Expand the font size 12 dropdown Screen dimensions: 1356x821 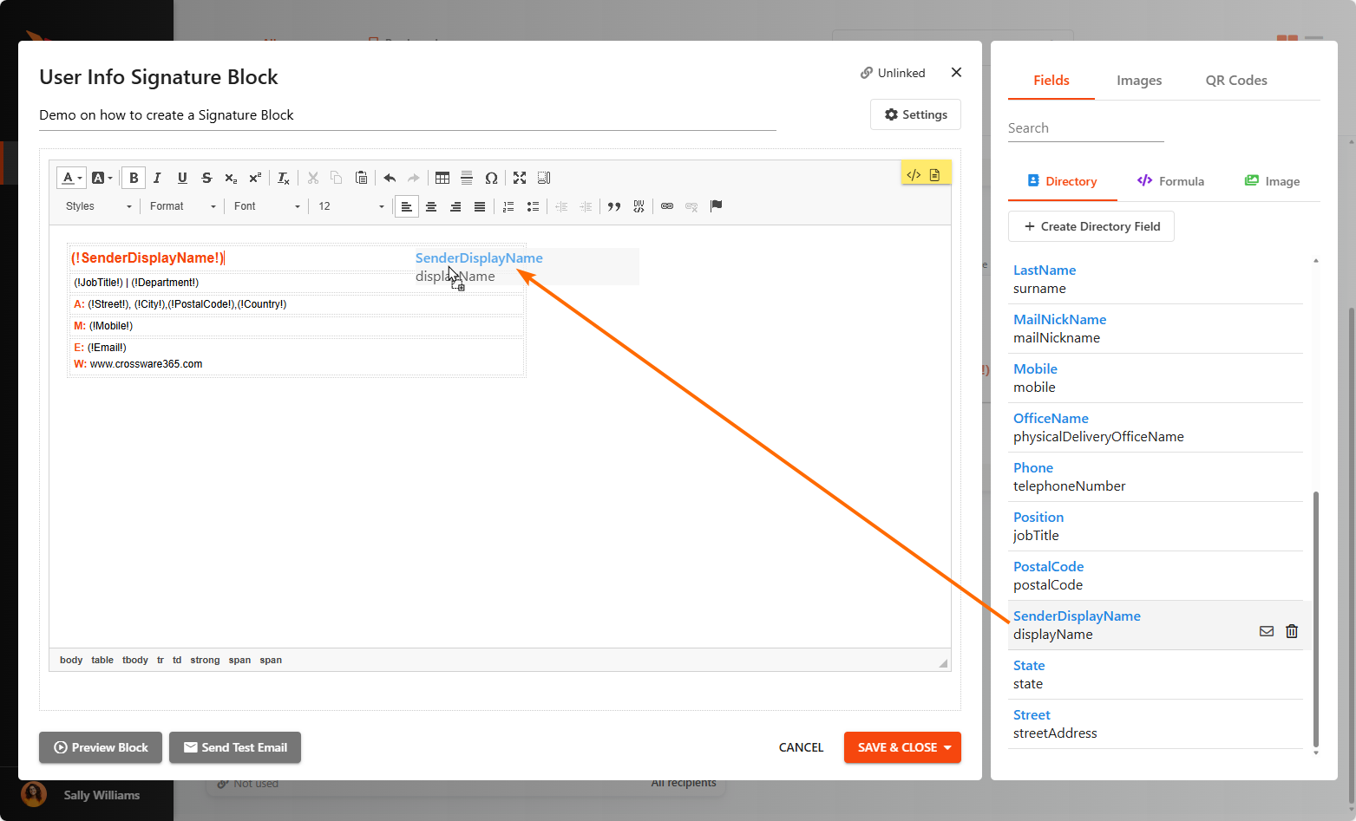pyautogui.click(x=350, y=206)
